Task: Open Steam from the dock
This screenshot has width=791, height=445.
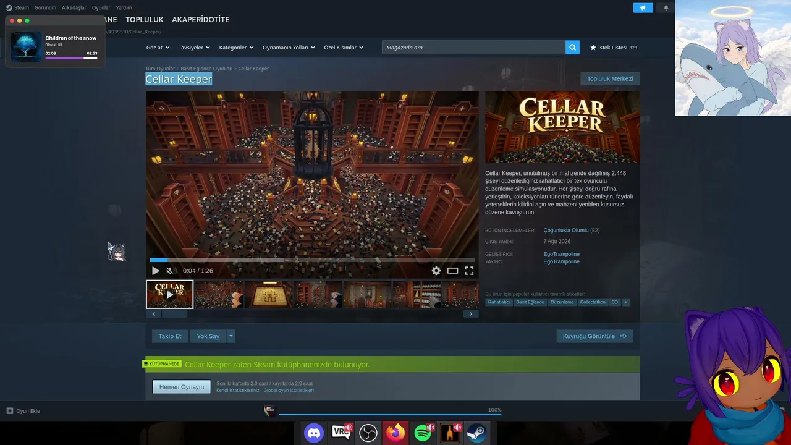Action: point(476,433)
